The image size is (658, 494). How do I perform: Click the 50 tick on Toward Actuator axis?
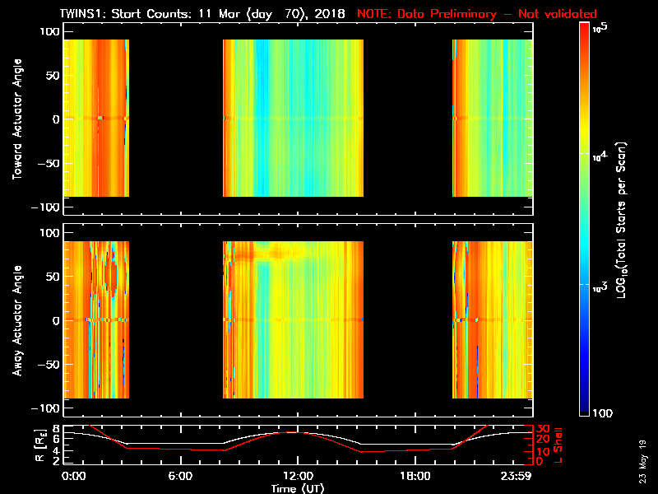pos(53,76)
